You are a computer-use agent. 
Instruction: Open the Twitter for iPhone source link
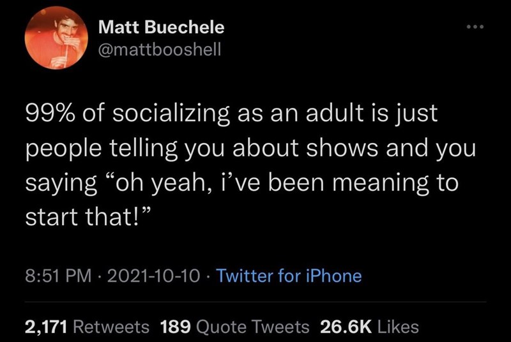pos(289,276)
